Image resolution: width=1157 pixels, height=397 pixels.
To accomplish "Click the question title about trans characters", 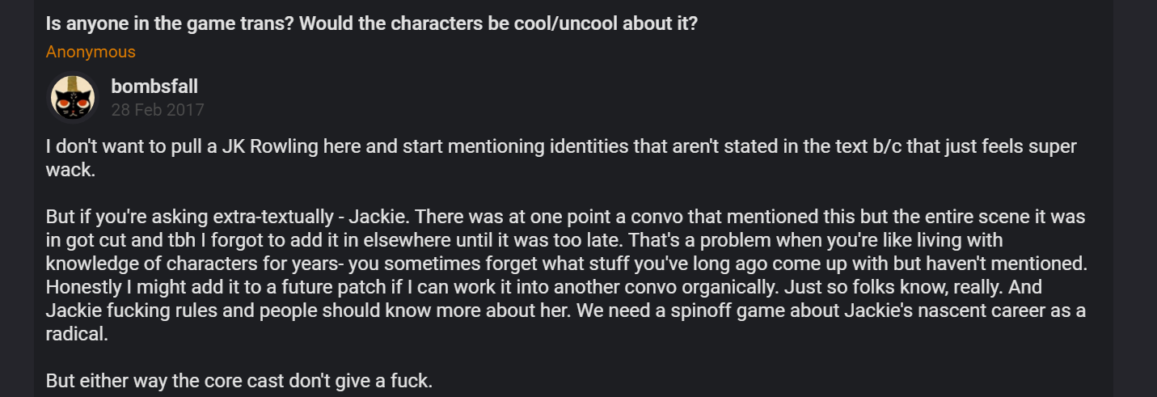I will 372,23.
